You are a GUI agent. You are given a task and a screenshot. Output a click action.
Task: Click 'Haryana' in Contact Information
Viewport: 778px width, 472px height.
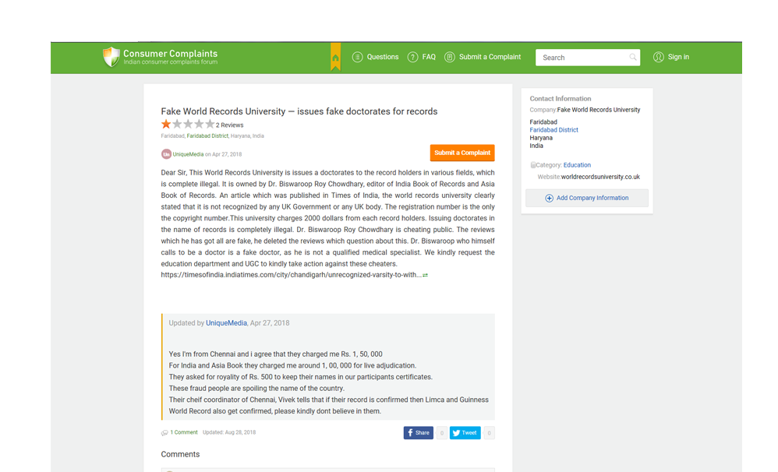pos(541,138)
